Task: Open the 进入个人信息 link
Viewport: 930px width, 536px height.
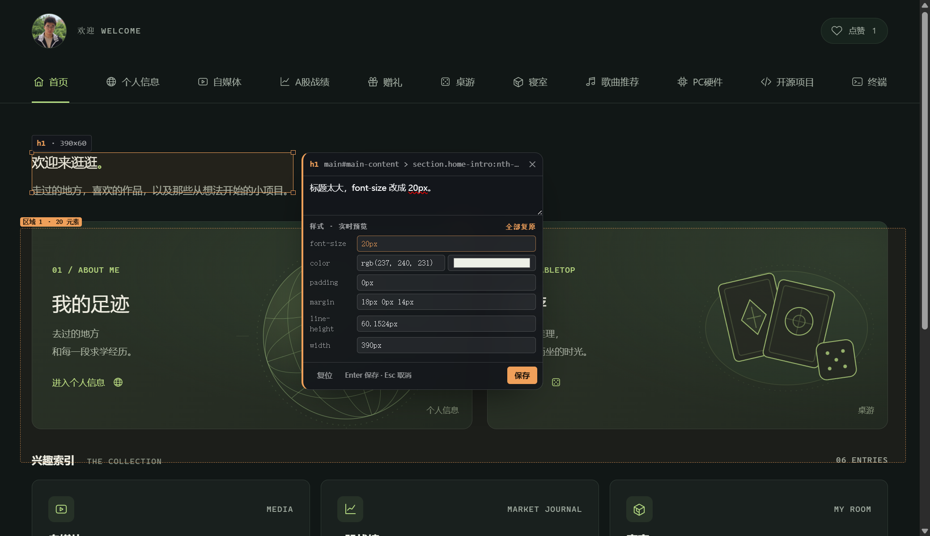Action: (x=87, y=383)
